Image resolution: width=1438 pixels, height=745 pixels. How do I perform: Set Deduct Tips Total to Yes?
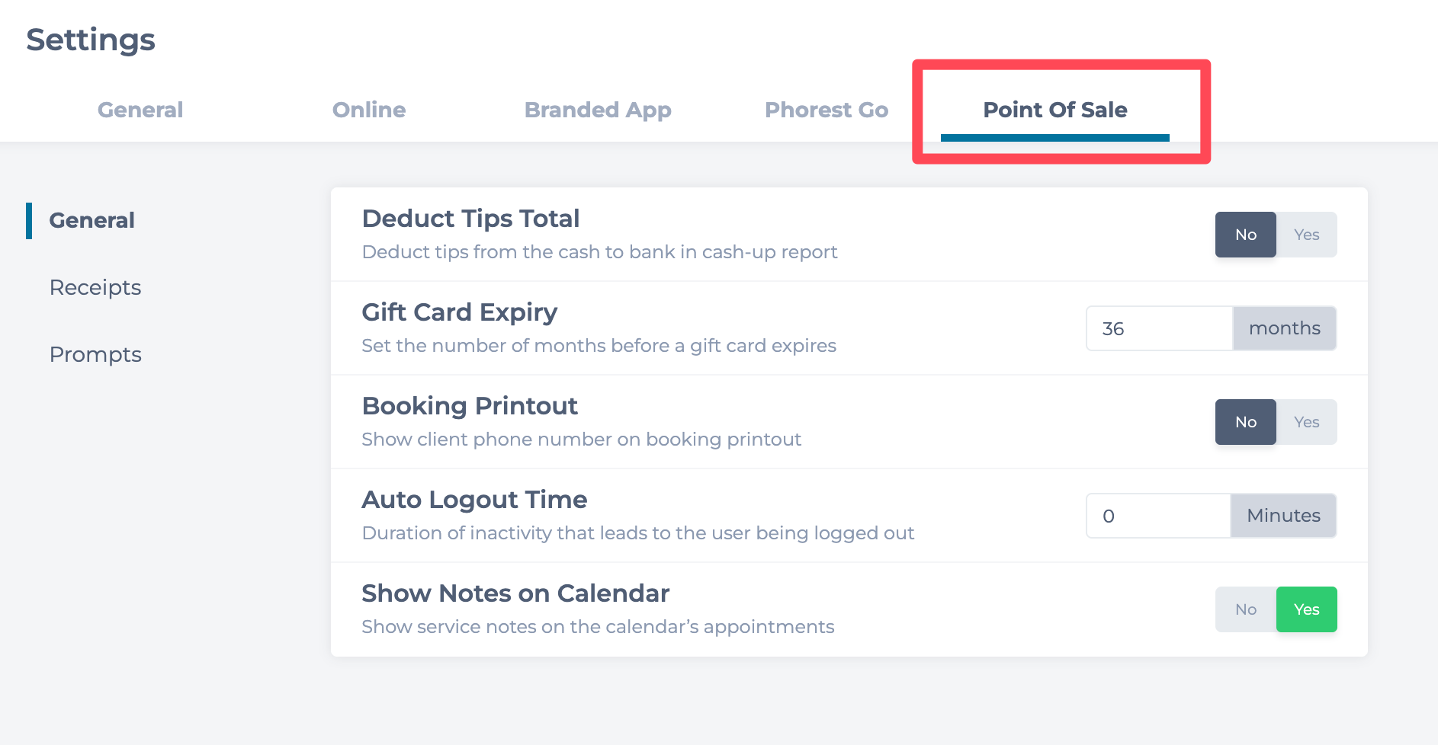pyautogui.click(x=1306, y=235)
